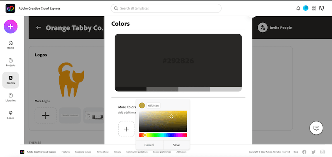This screenshot has height=157, width=332.
Task: Click the Search all templates field
Action: (166, 8)
